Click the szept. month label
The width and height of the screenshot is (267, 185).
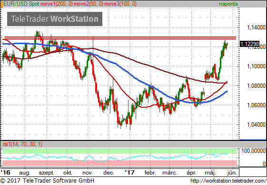pyautogui.click(x=47, y=173)
